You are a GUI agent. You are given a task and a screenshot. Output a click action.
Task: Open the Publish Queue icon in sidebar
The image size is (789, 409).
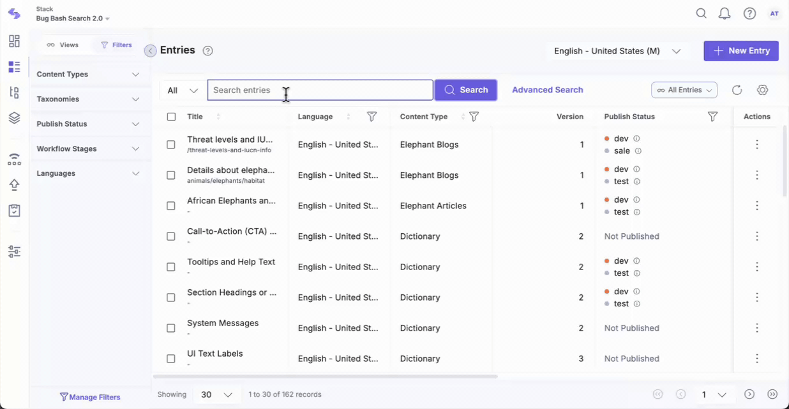click(14, 159)
